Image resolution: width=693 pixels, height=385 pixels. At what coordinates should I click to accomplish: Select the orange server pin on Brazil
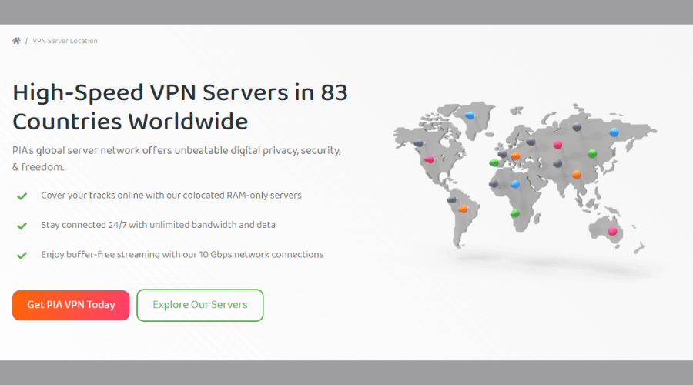463,208
